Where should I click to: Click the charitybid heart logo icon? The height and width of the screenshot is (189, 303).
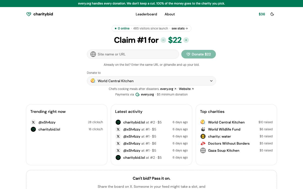click(29, 14)
